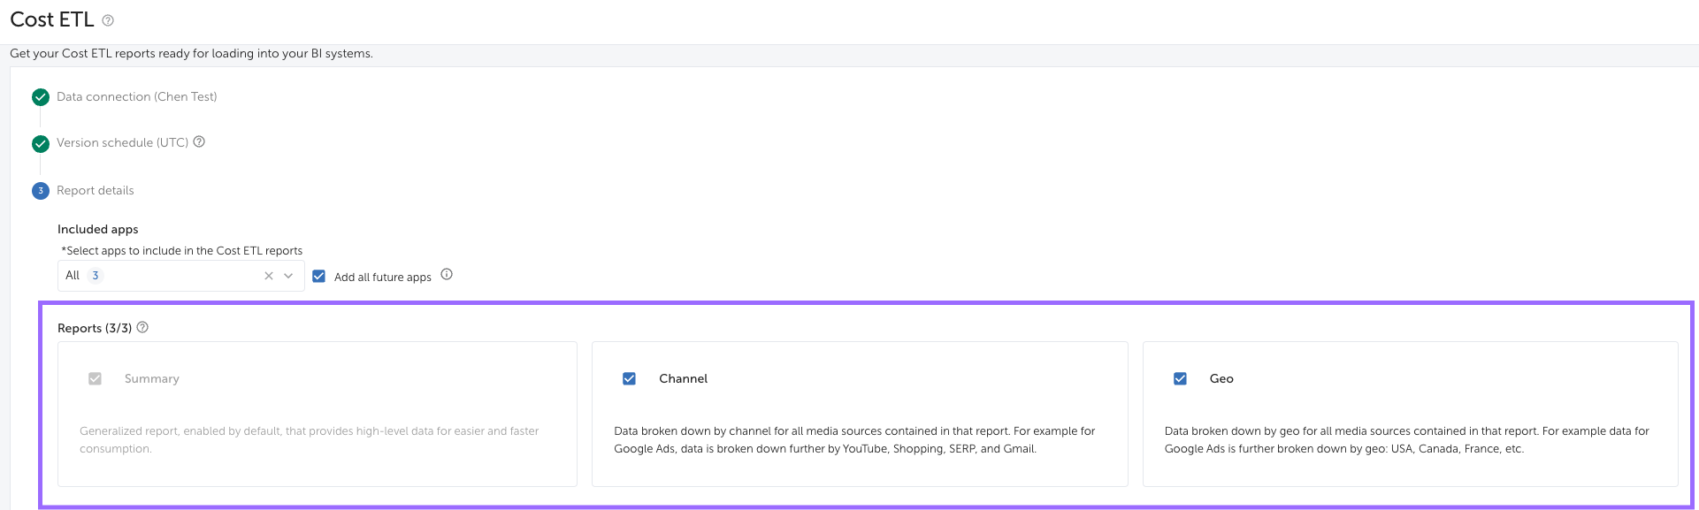The image size is (1699, 510).
Task: Click the blue step 3 number badge
Action: [x=41, y=191]
